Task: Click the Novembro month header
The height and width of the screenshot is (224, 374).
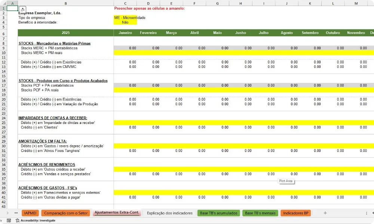Action: tap(356, 33)
